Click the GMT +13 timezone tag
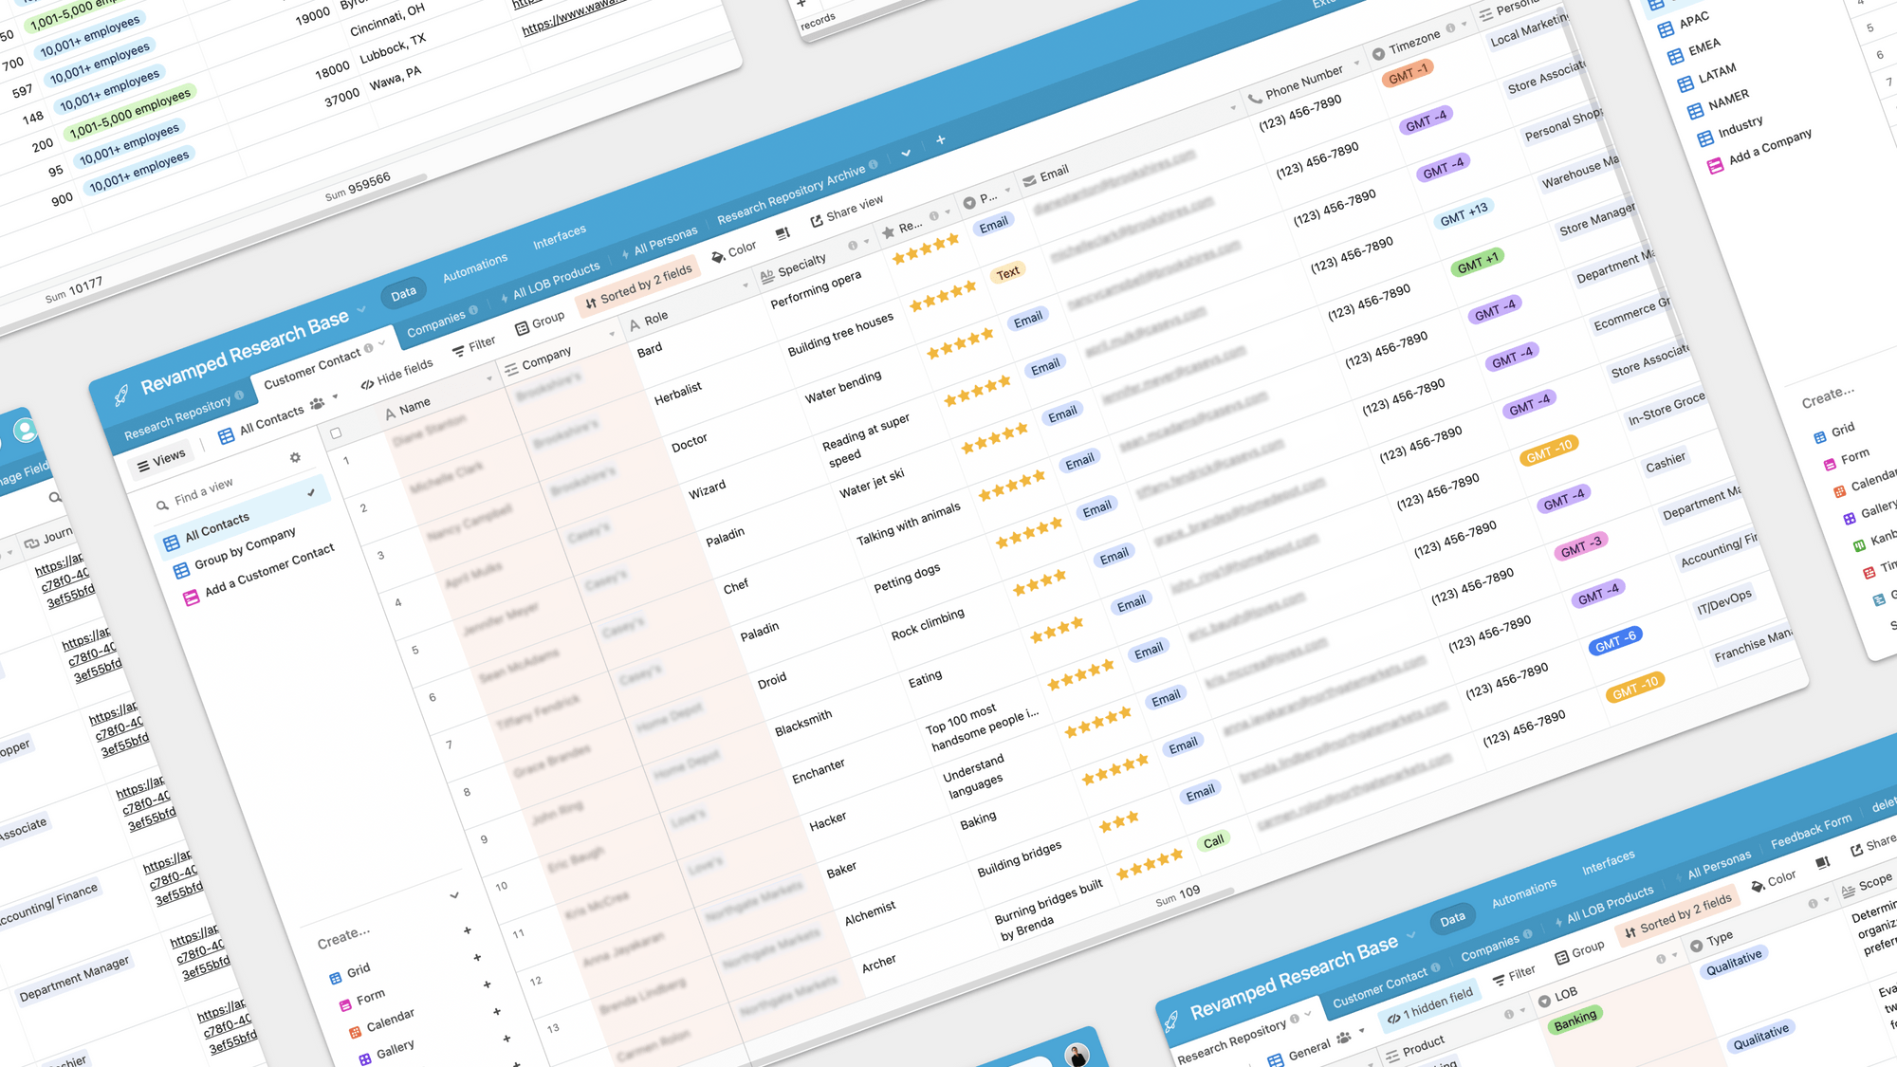The height and width of the screenshot is (1067, 1897). (1464, 214)
